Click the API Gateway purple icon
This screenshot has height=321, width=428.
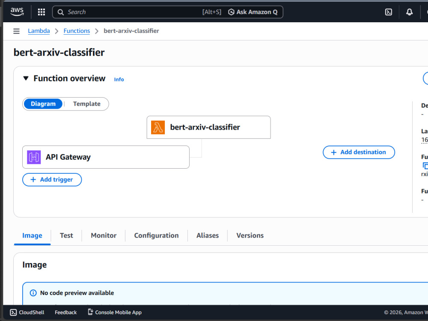click(34, 157)
